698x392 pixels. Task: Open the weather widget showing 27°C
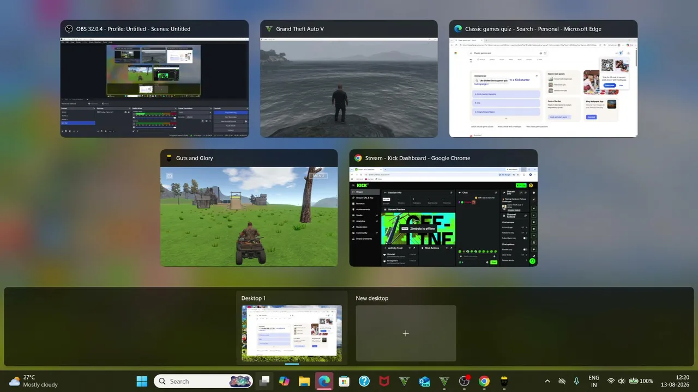coord(34,381)
